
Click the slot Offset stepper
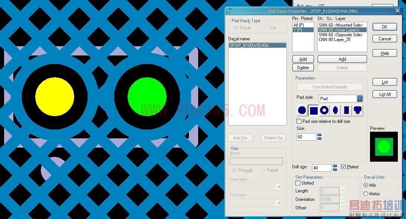(x=343, y=208)
